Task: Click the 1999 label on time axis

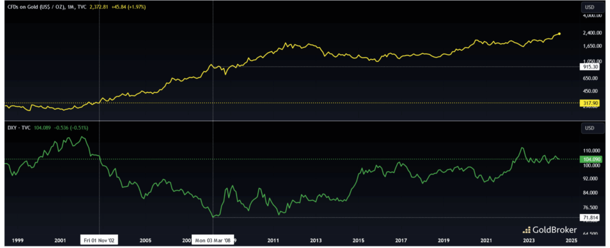Action: tap(17, 240)
